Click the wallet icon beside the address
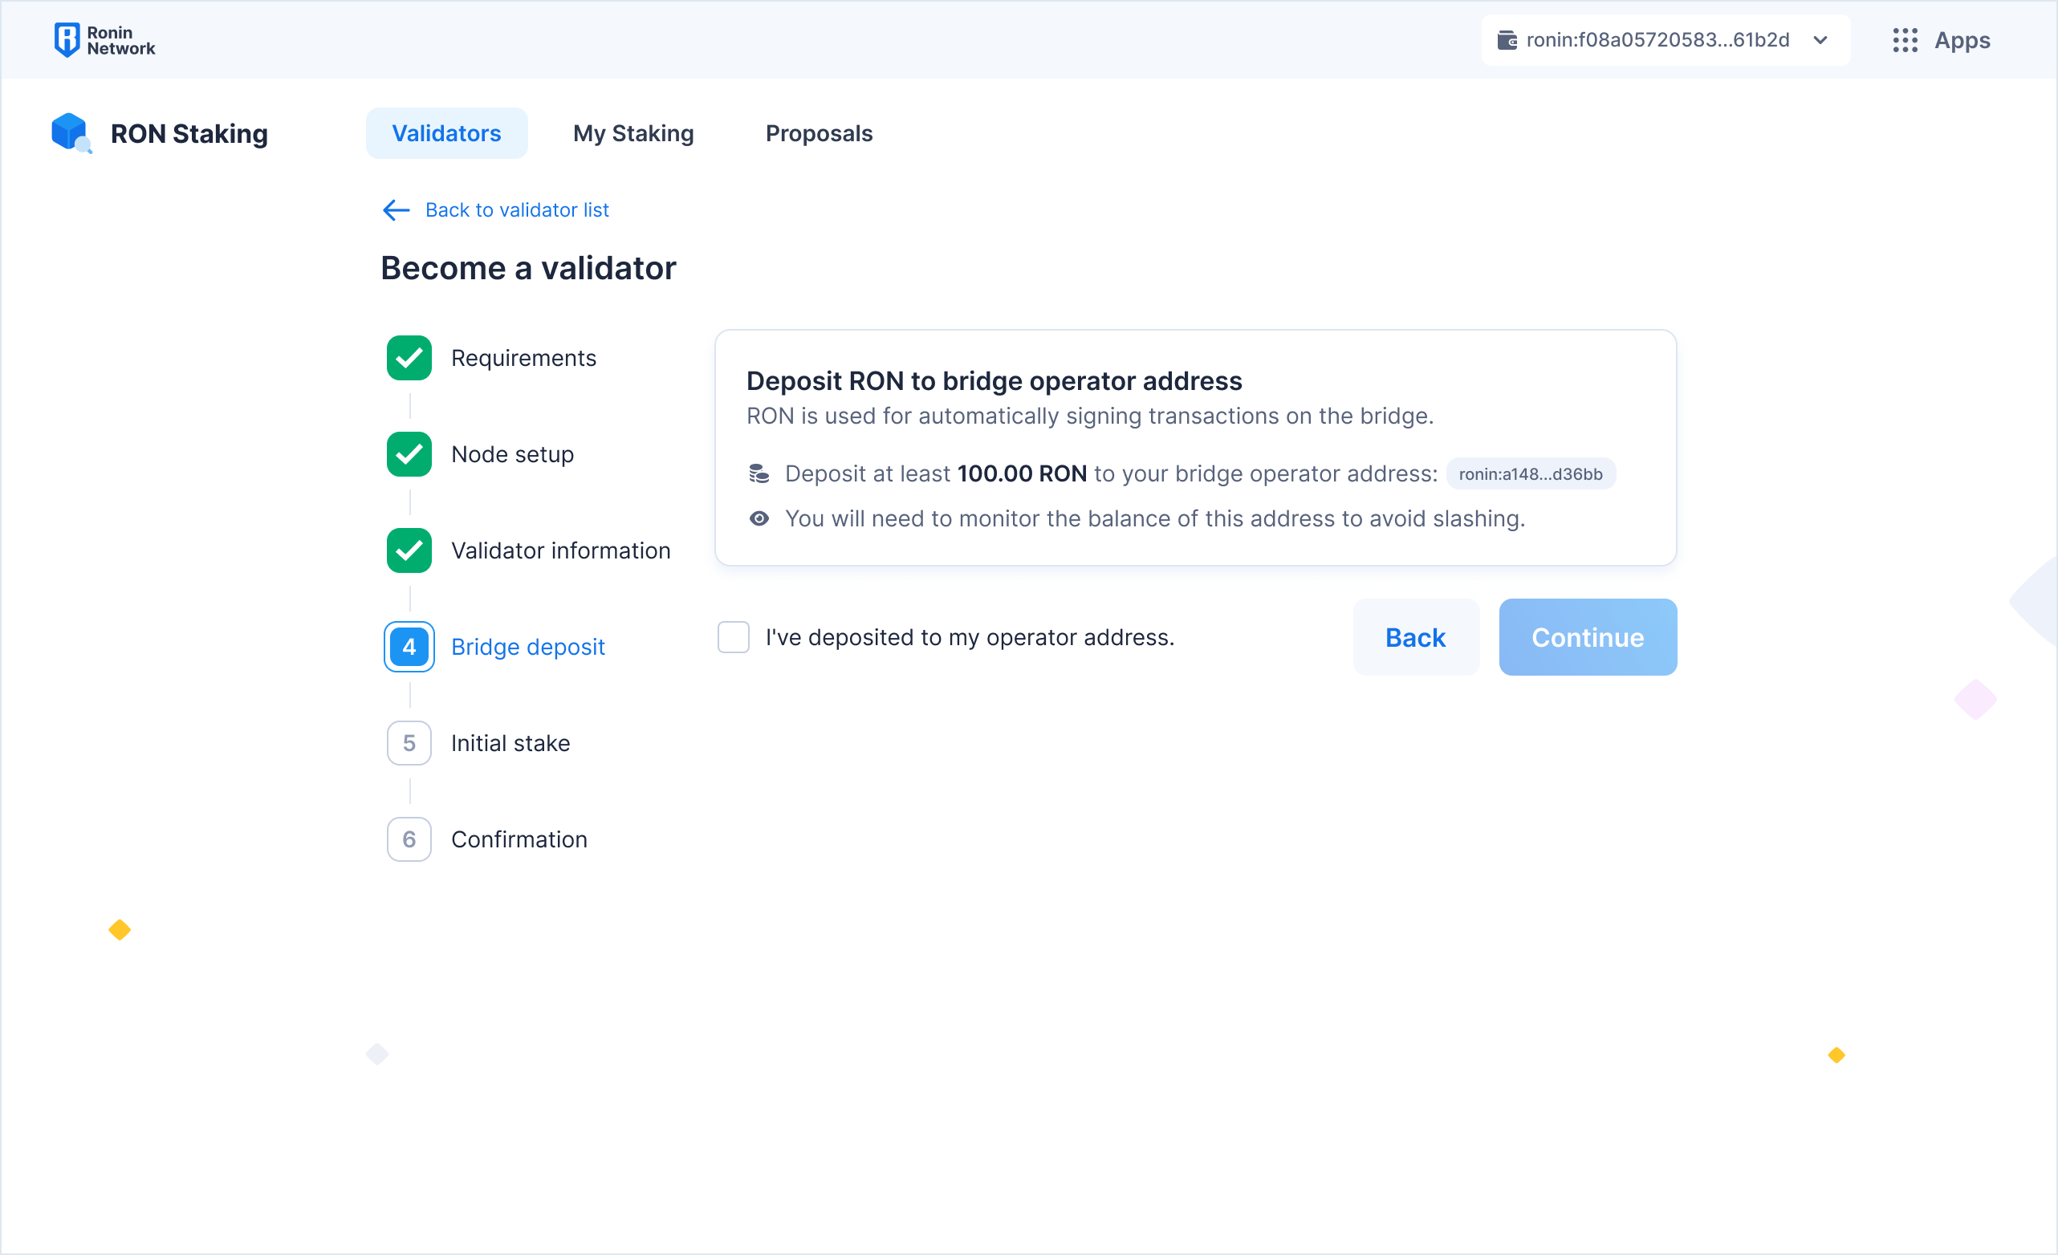The image size is (2058, 1255). tap(1507, 40)
